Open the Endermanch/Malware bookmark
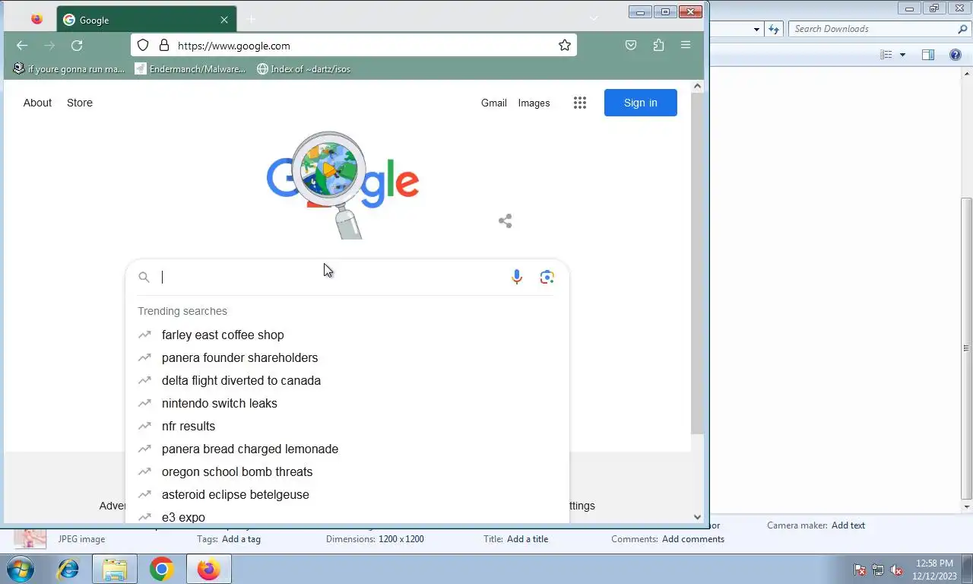 point(190,69)
